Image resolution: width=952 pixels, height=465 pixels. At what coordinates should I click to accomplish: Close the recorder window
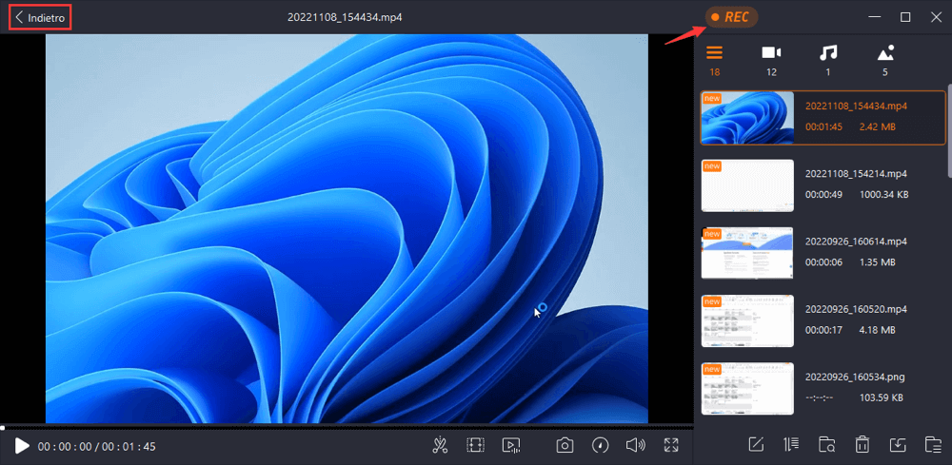[936, 17]
